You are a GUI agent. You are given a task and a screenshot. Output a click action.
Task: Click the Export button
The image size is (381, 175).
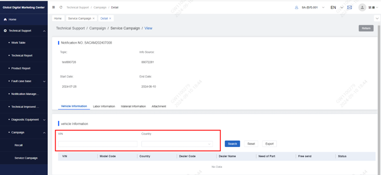pyautogui.click(x=269, y=144)
